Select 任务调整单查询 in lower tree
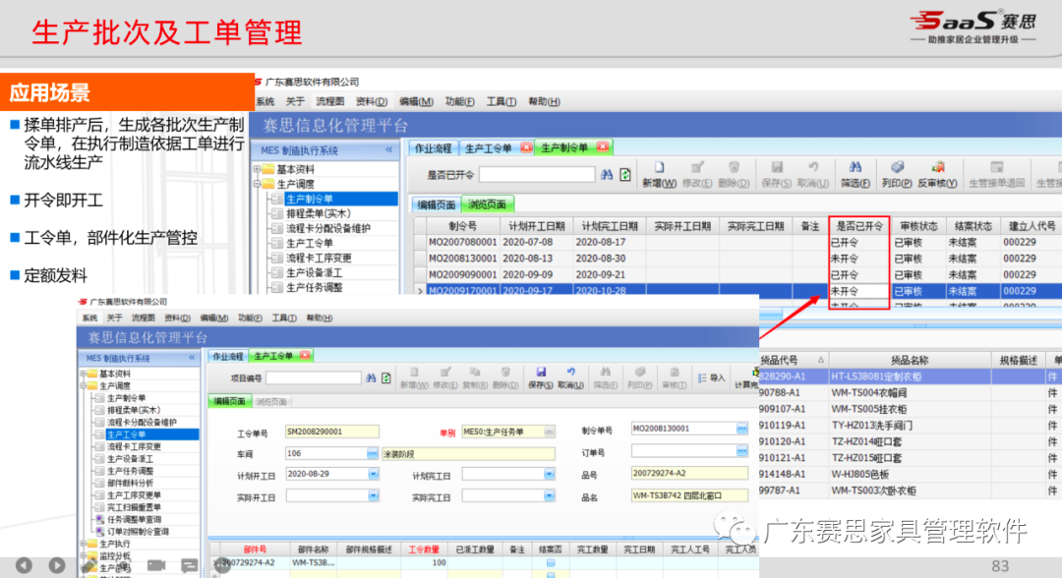Image resolution: width=1062 pixels, height=578 pixels. point(134,520)
